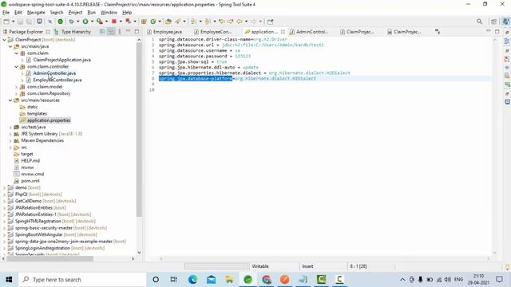511x287 pixels.
Task: Click the yellow Back navigation arrow
Action: (240, 22)
